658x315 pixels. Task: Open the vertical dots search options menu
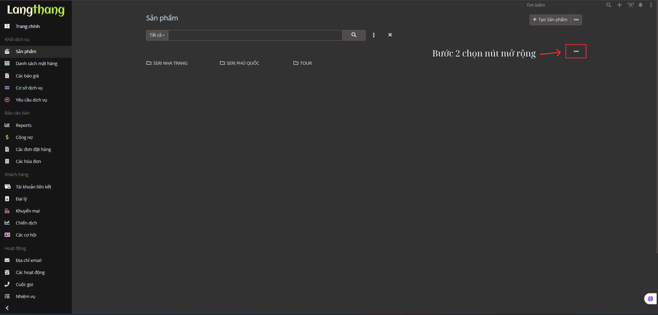tap(374, 35)
